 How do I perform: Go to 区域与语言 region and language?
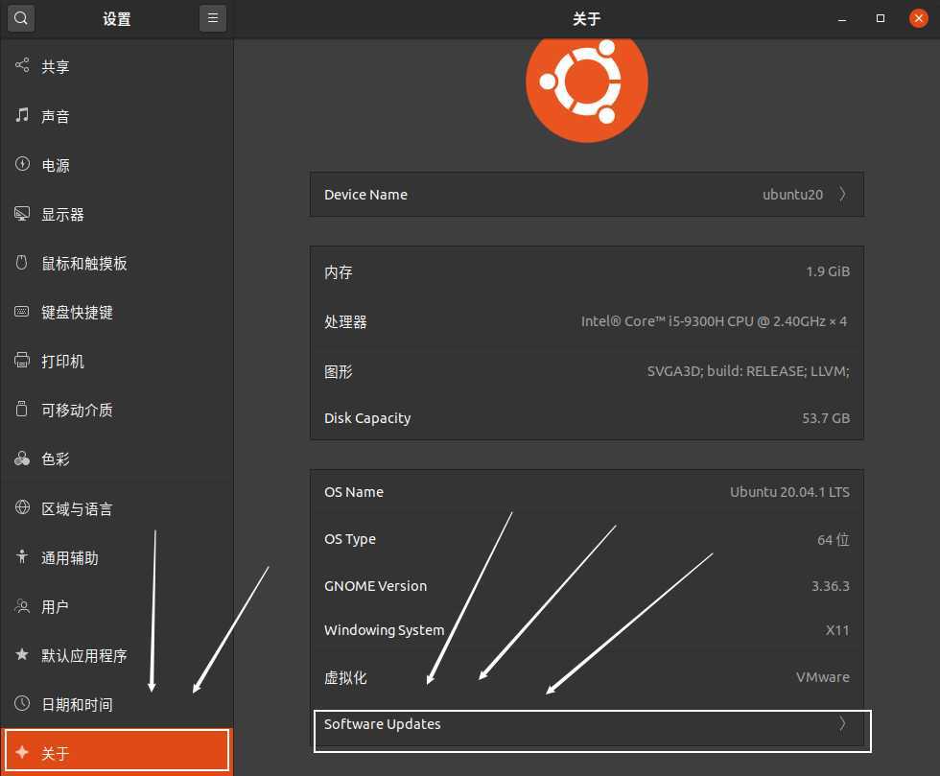click(117, 508)
